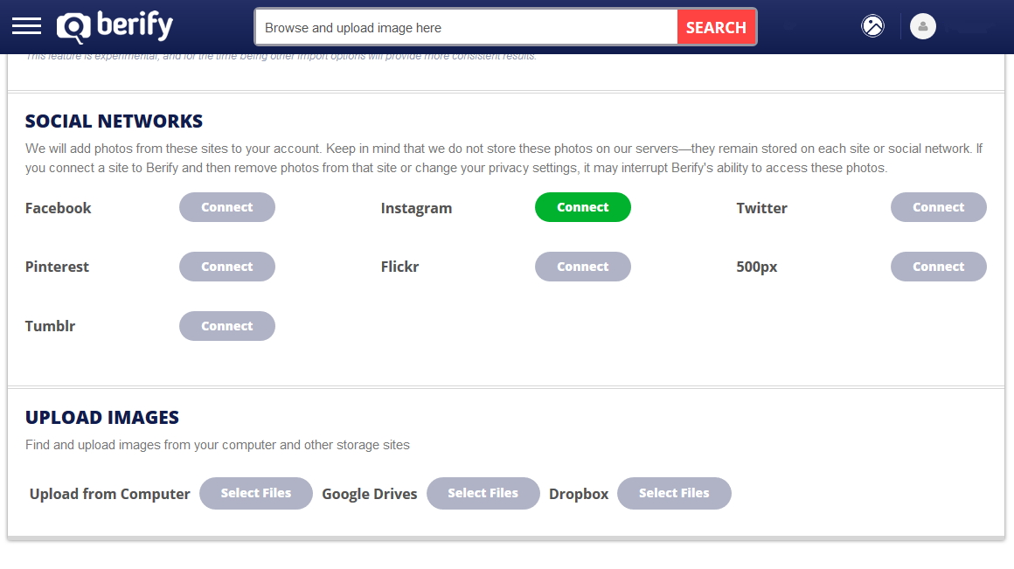Connect the Pinterest account
This screenshot has width=1014, height=569.
pyautogui.click(x=227, y=267)
